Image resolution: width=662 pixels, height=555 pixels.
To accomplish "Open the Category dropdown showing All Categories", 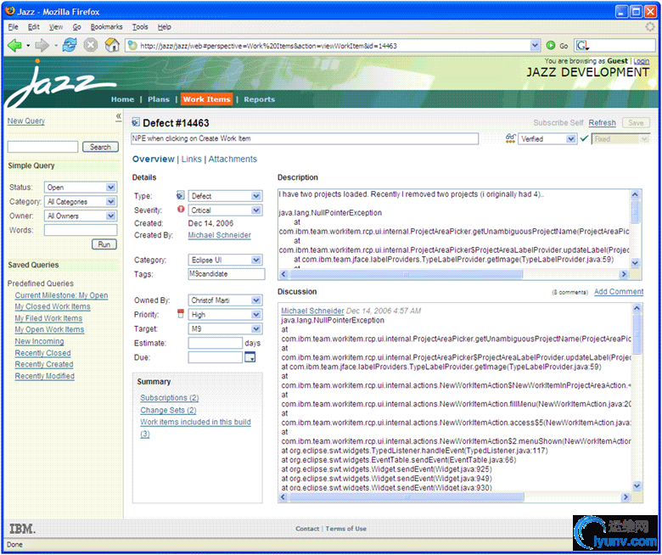I will pyautogui.click(x=110, y=202).
